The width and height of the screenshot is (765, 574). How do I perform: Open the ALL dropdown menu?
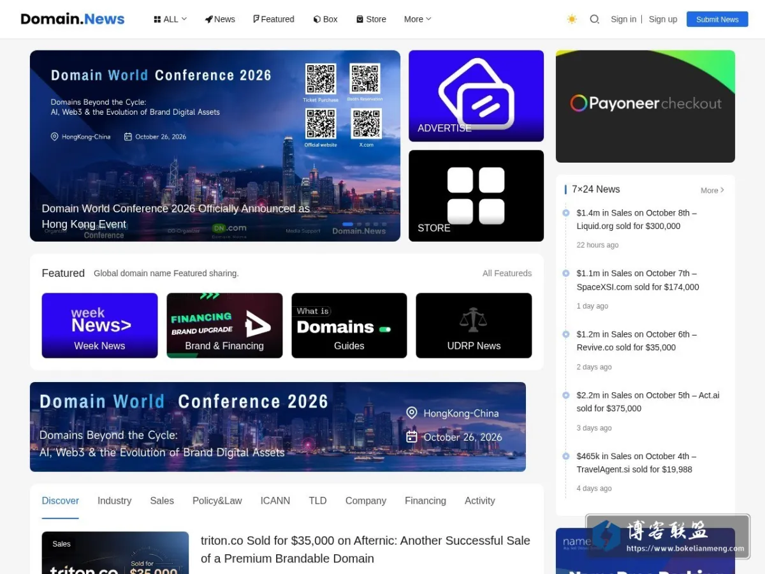point(170,19)
